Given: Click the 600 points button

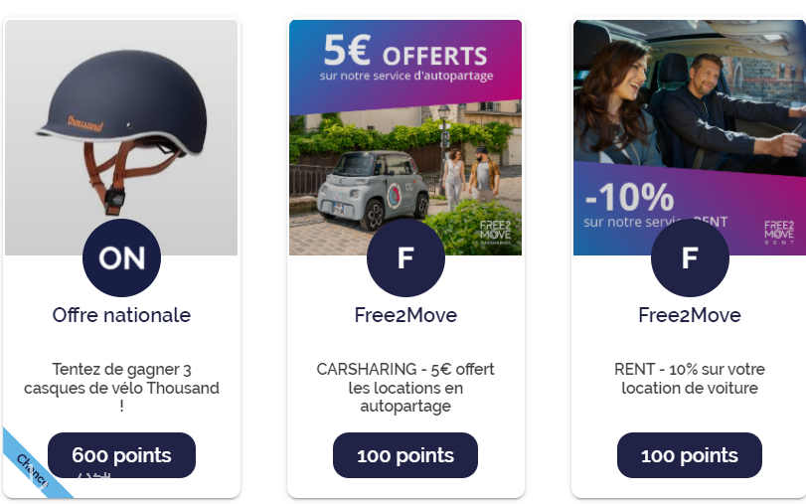Looking at the screenshot, I should click(x=121, y=455).
